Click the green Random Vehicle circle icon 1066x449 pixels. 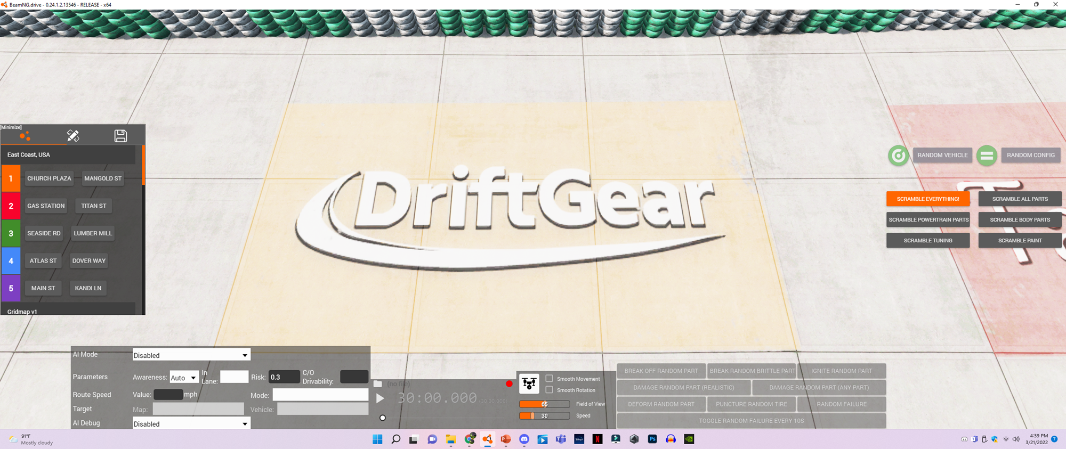pos(898,156)
